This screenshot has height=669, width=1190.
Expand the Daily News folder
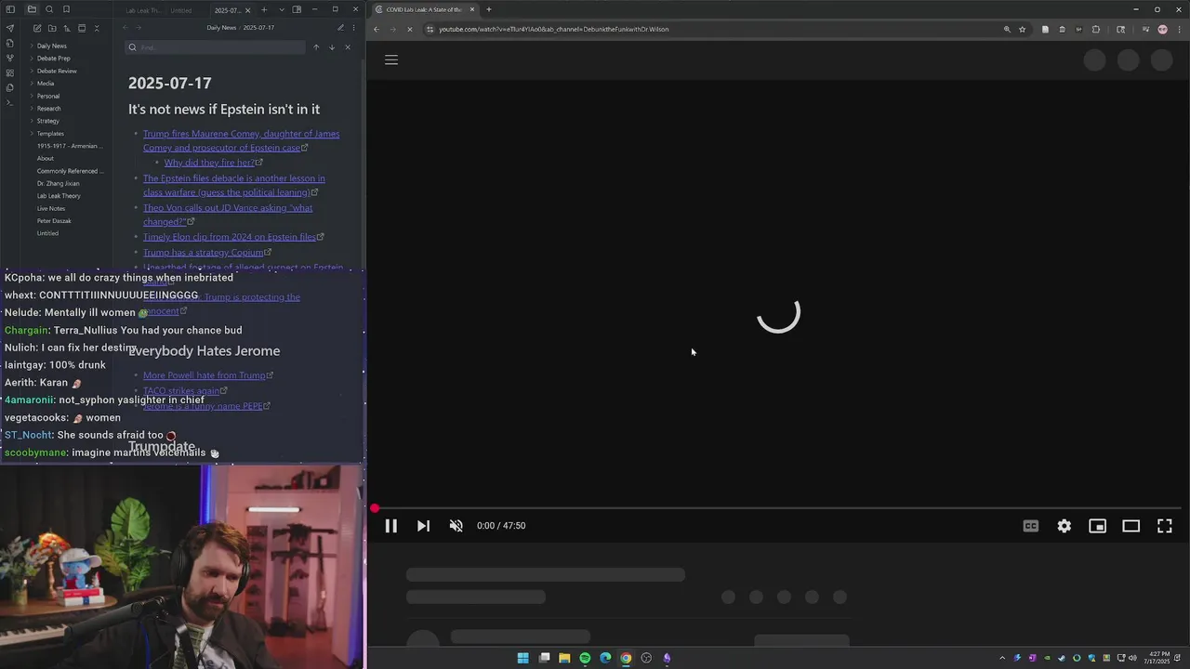[x=51, y=46]
